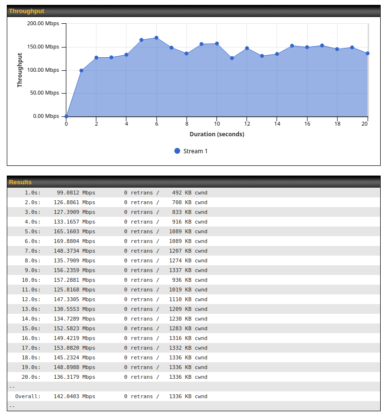Select the final data point at 20 seconds
The height and width of the screenshot is (420, 386).
pyautogui.click(x=368, y=53)
